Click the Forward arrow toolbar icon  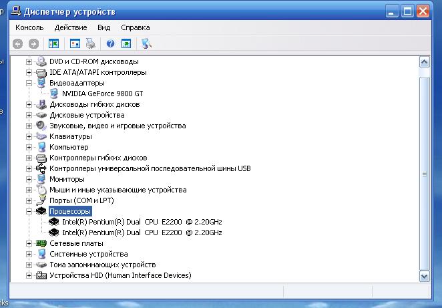point(33,43)
